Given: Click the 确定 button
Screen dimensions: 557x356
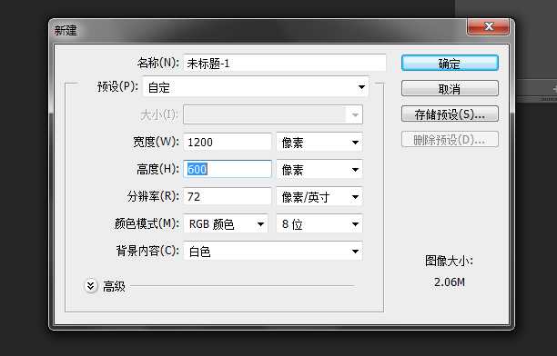Looking at the screenshot, I should (450, 63).
